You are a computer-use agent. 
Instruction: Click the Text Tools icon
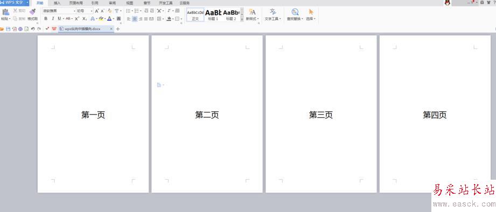[x=273, y=12]
